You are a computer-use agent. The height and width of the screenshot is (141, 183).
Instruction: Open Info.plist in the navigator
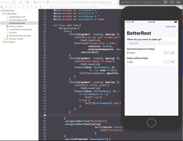click(x=13, y=33)
